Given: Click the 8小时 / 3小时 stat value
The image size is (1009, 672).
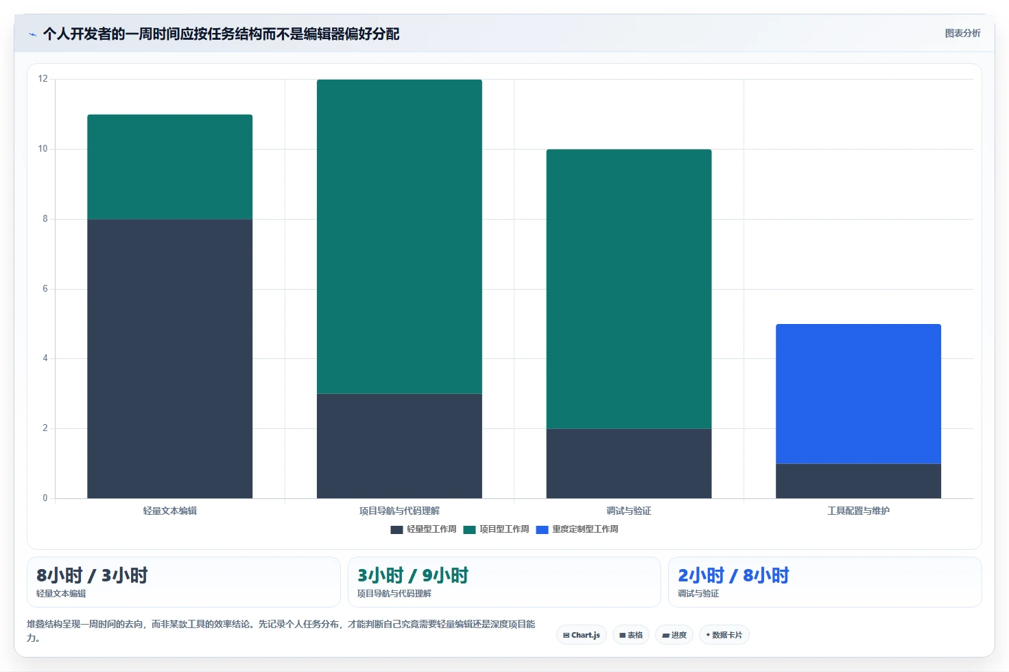Looking at the screenshot, I should point(92,575).
